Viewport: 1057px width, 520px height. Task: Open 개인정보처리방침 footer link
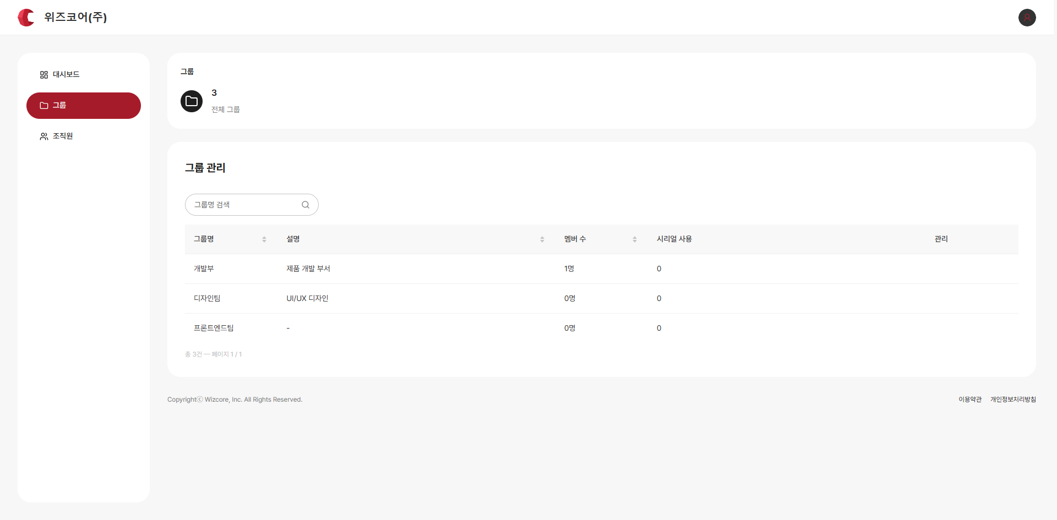(x=1013, y=399)
